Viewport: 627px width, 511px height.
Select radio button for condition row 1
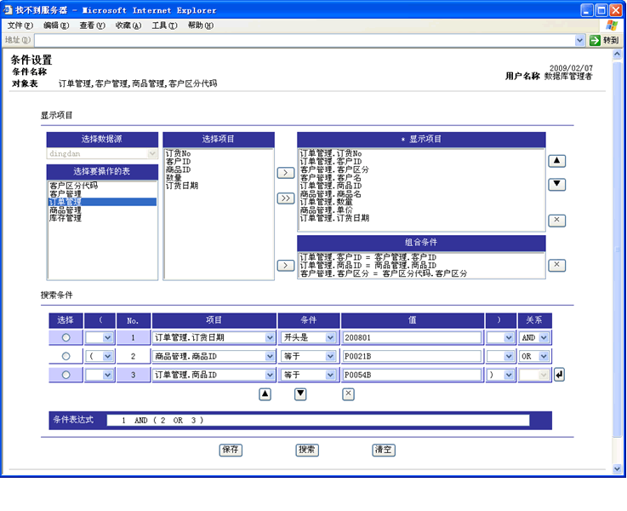pos(66,338)
